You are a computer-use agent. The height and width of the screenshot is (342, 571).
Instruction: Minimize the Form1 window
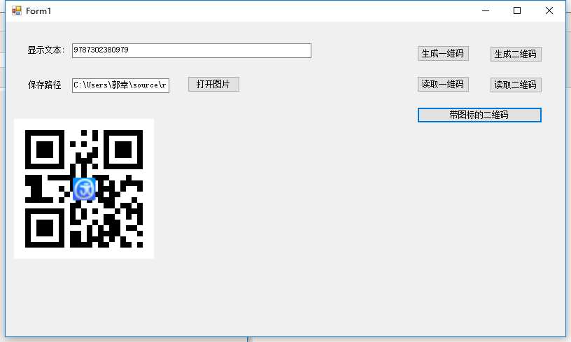tap(486, 11)
